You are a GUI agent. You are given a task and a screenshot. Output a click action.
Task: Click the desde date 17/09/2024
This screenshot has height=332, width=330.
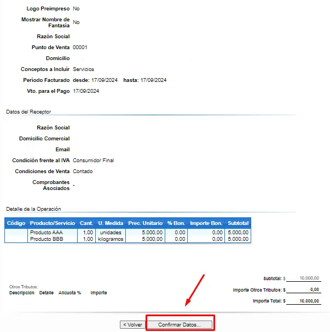pyautogui.click(x=105, y=80)
